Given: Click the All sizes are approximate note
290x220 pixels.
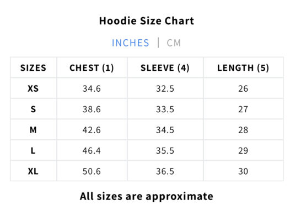Looking at the screenshot, I should pyautogui.click(x=147, y=196).
